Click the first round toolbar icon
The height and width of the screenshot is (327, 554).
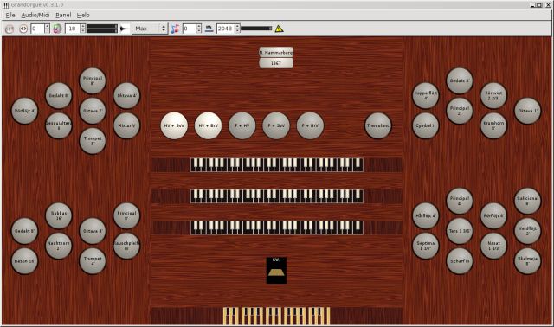coord(10,29)
